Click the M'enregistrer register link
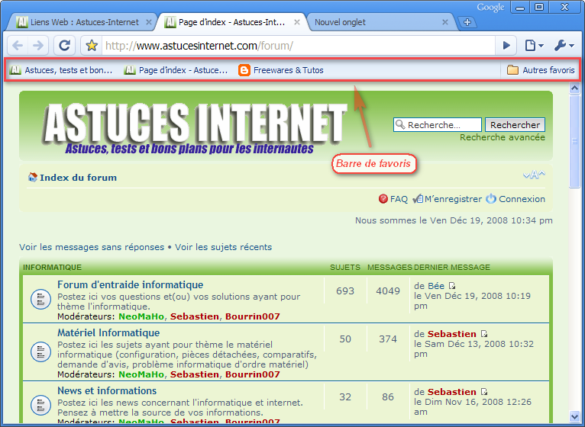The width and height of the screenshot is (585, 427). pos(453,199)
